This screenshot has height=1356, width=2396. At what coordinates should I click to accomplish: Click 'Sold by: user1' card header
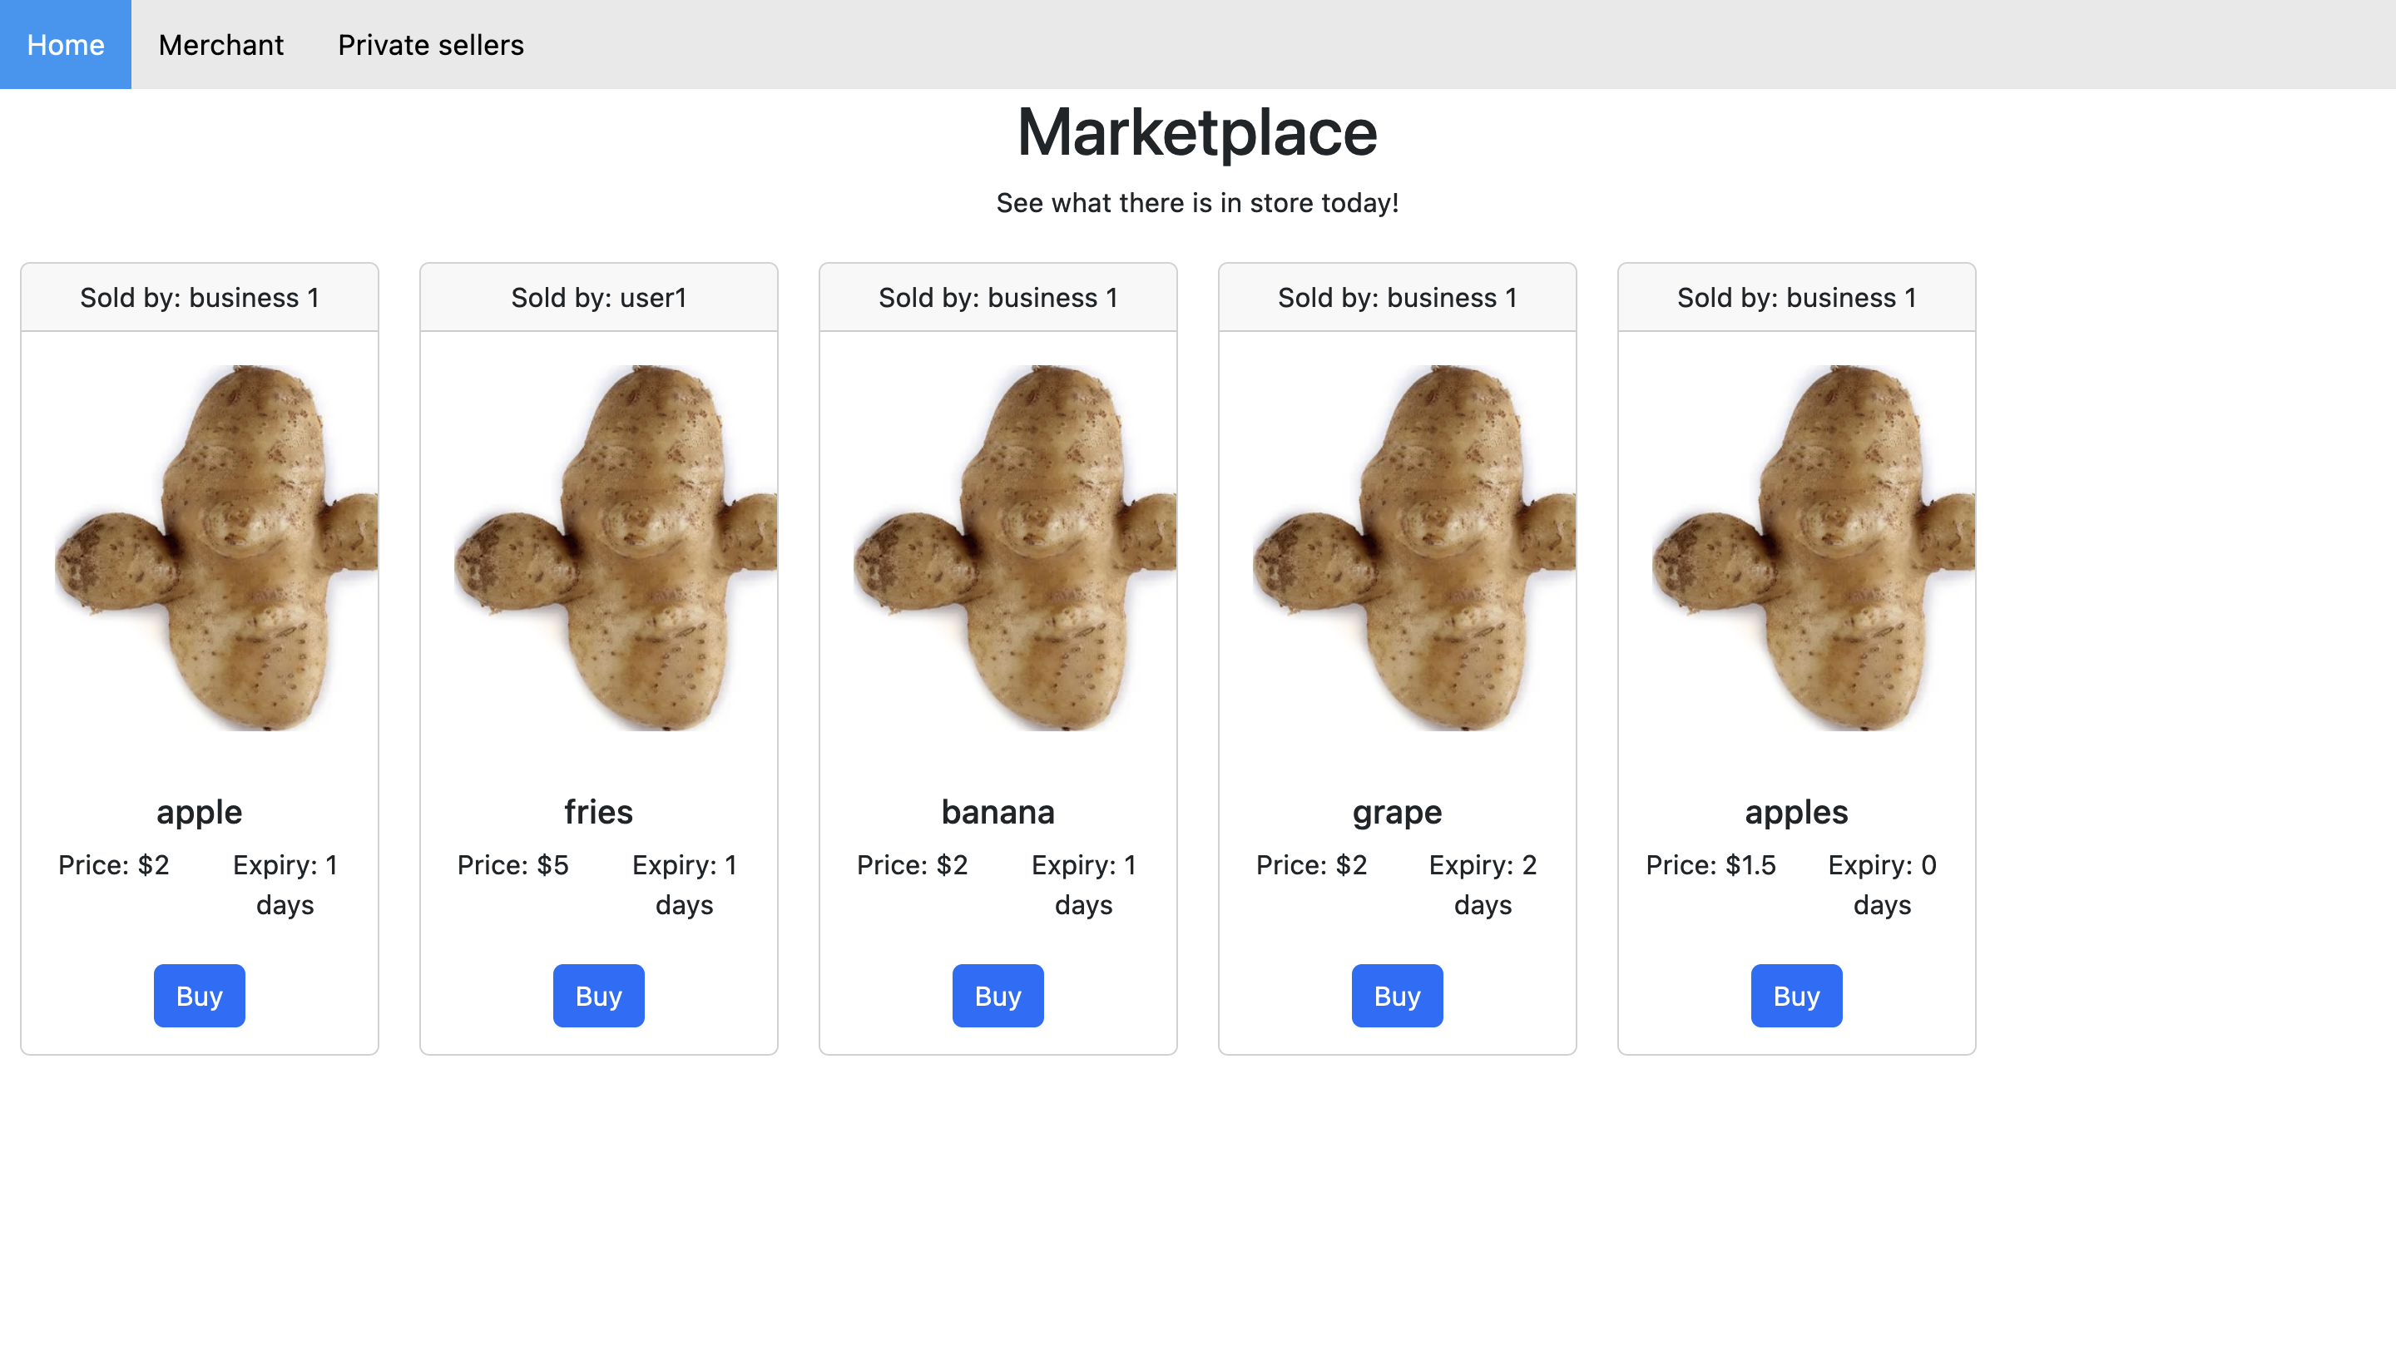(x=599, y=297)
